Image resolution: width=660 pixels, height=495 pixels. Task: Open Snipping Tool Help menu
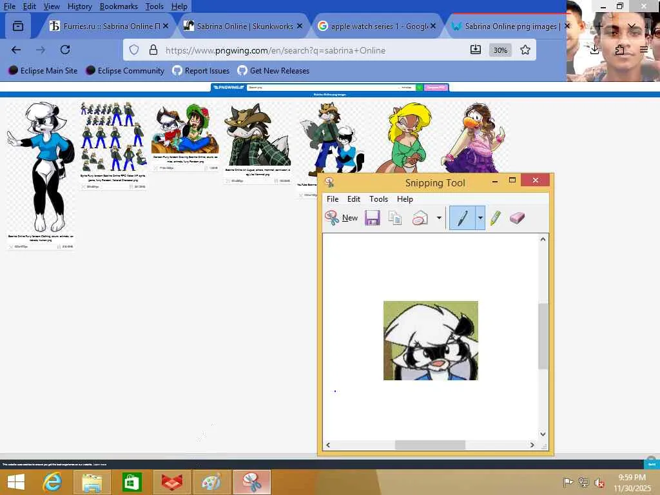pyautogui.click(x=405, y=199)
